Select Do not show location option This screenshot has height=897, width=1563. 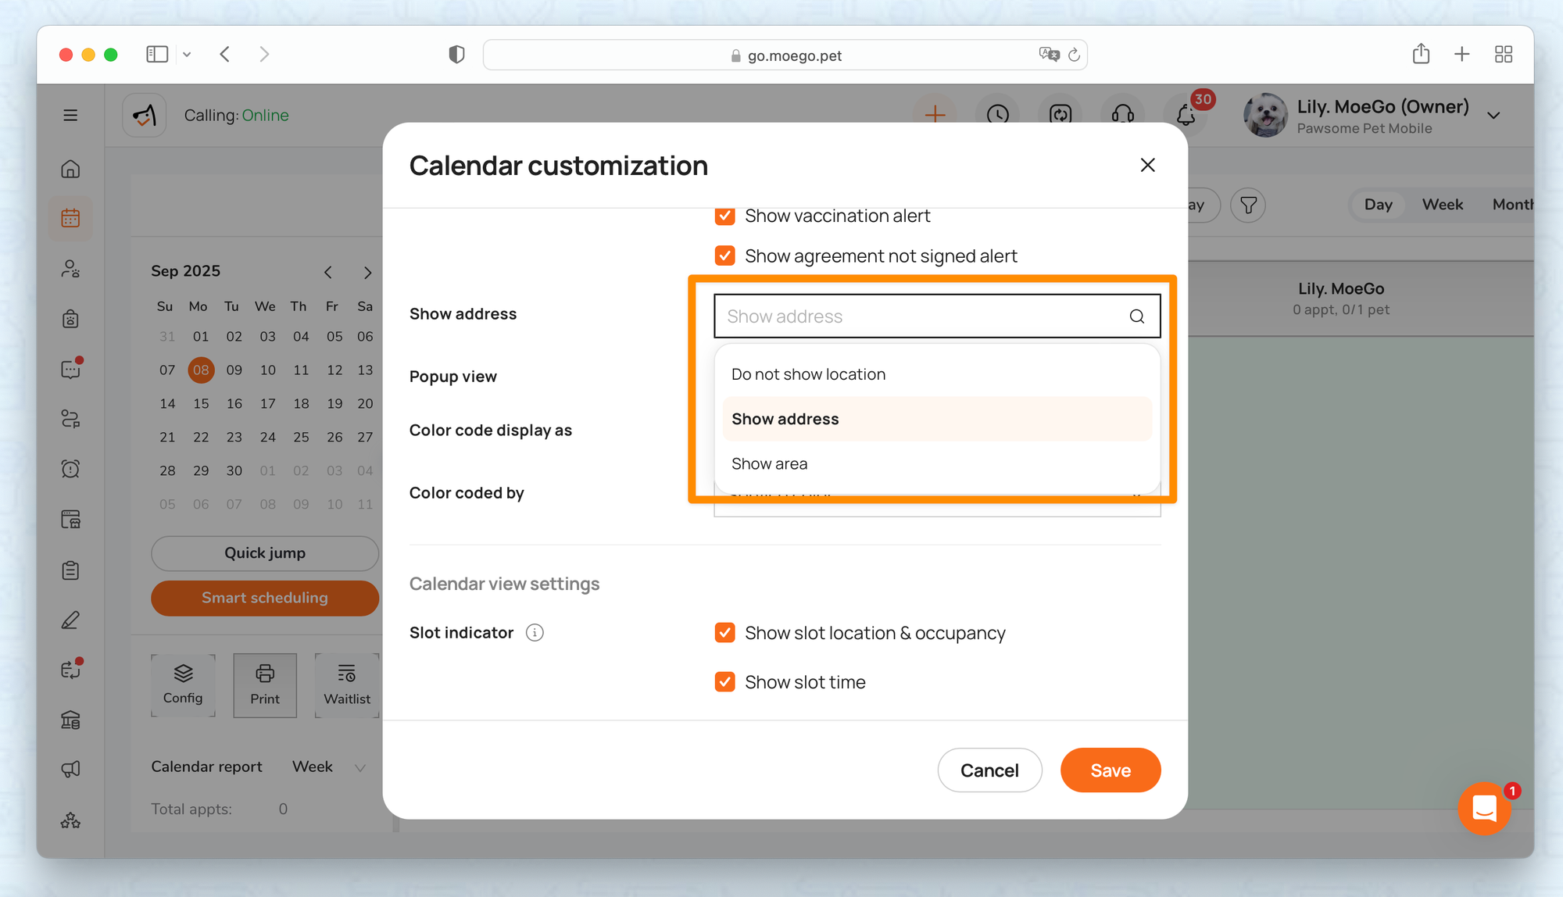(x=808, y=374)
